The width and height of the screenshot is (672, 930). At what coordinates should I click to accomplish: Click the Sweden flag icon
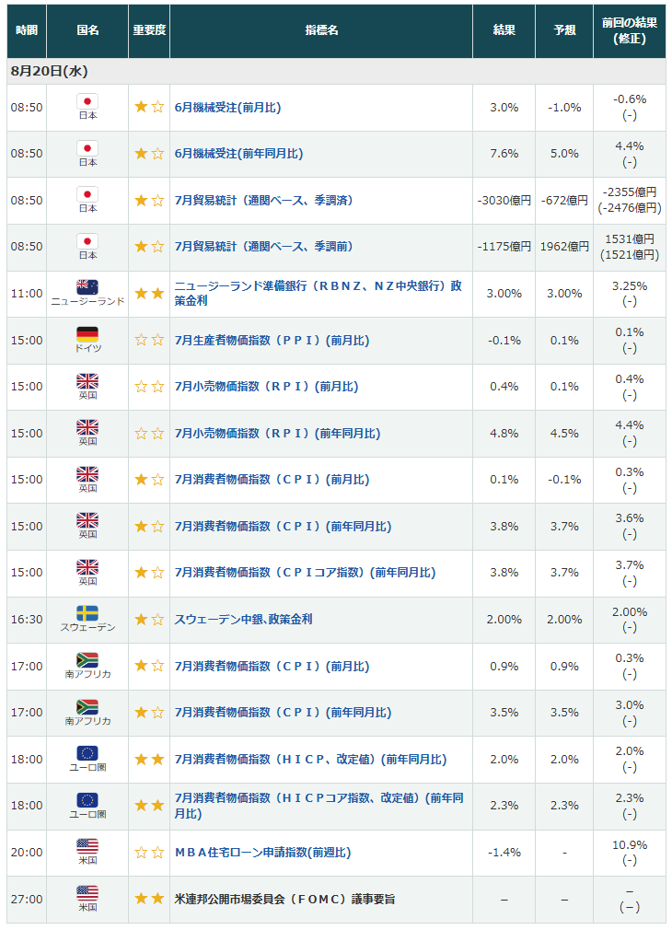pos(87,613)
